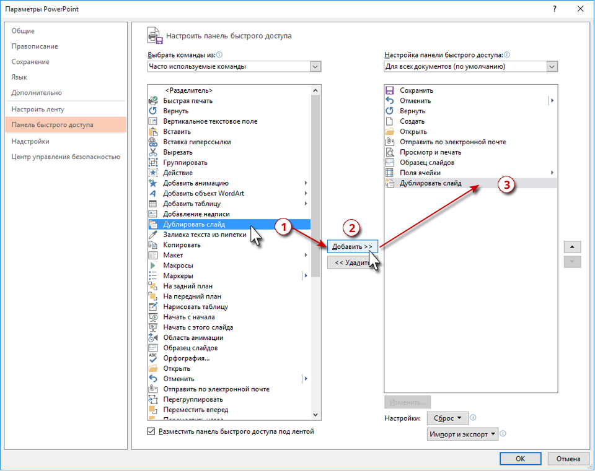Expand the 'Поля ячейки' arrow in right list

pyautogui.click(x=552, y=173)
